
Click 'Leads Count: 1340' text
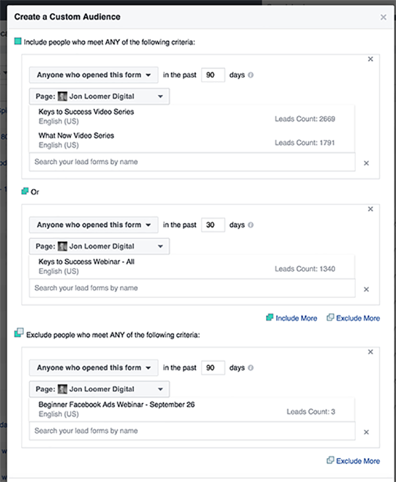pyautogui.click(x=305, y=269)
